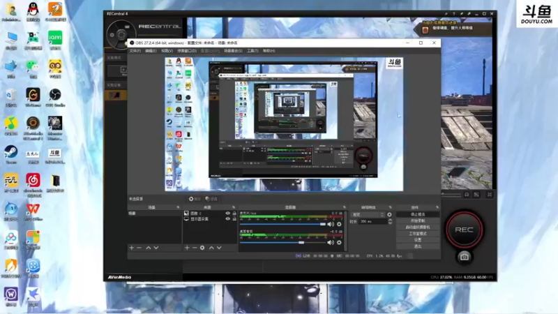
Task: Open the QQ Music desktop shortcut
Action: pos(11,126)
